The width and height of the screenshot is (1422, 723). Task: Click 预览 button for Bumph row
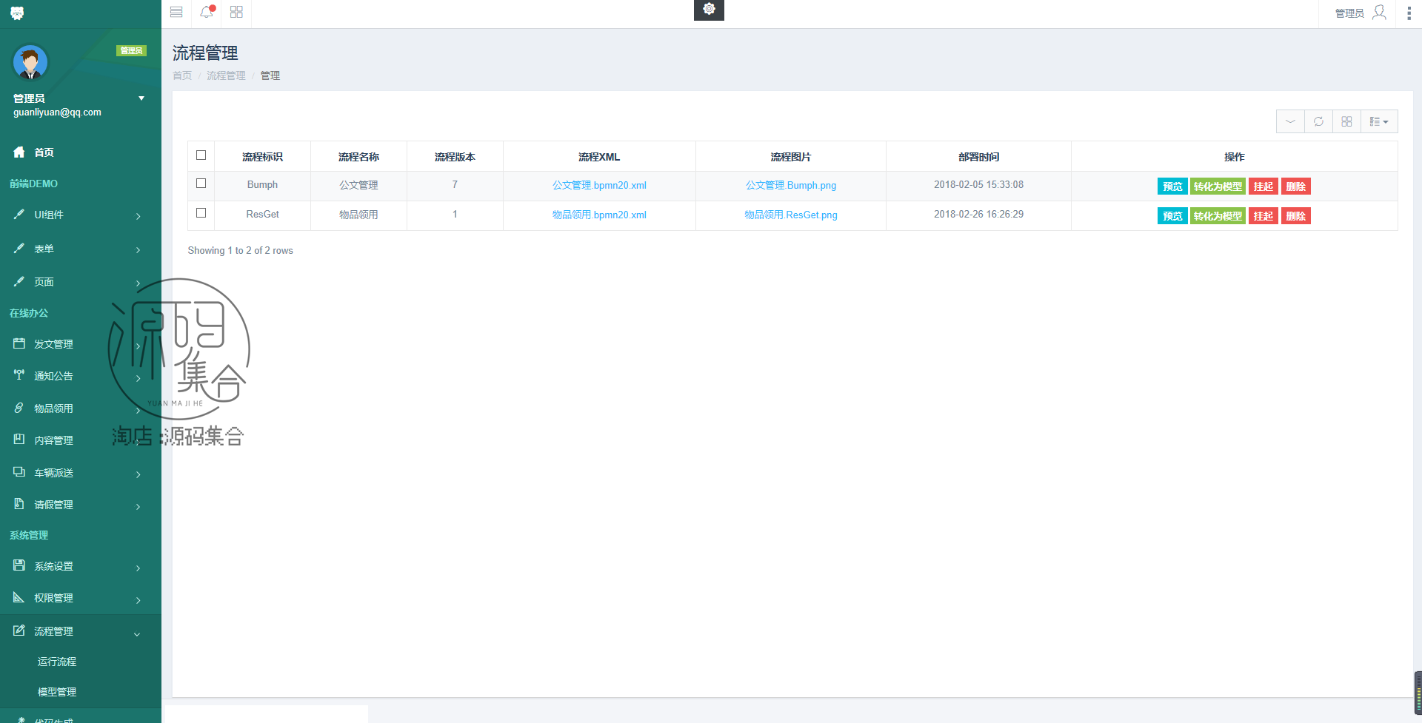[x=1172, y=186]
